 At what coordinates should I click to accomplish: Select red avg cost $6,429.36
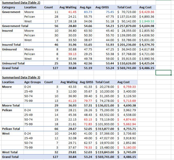pos(147,12)
